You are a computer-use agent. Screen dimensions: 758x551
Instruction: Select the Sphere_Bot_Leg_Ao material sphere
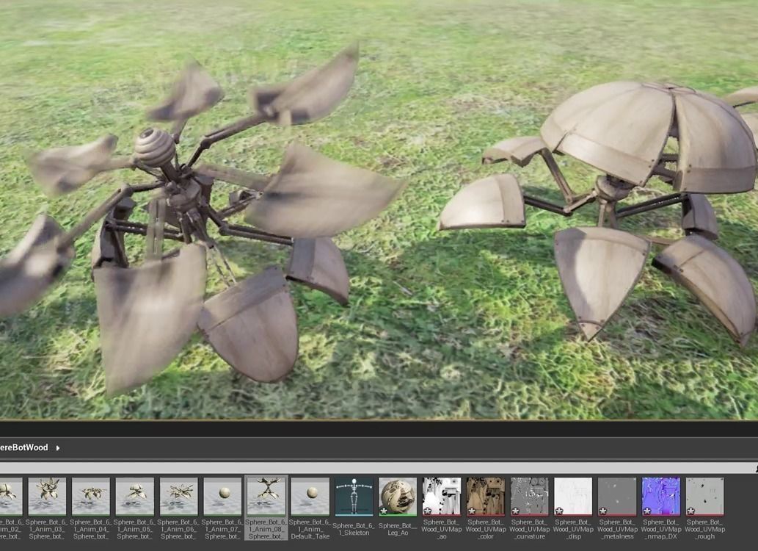tap(398, 497)
